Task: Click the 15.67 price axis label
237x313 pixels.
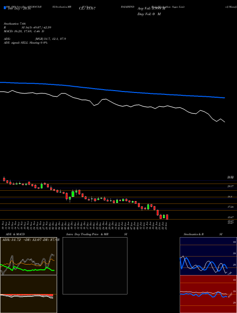Action: (231, 217)
